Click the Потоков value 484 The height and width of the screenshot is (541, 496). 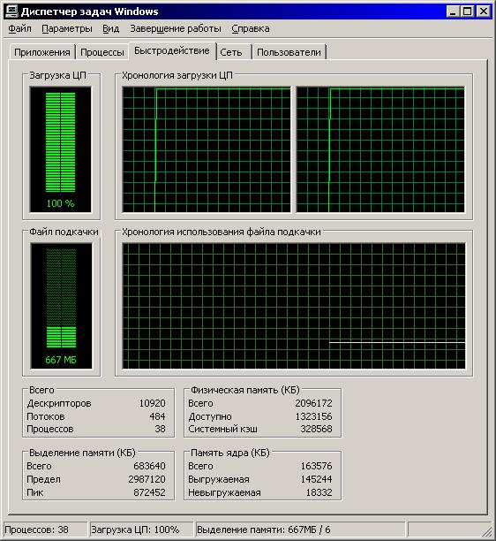point(157,416)
